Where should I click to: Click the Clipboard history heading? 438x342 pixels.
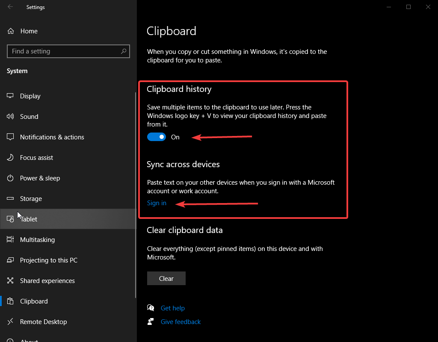[179, 89]
